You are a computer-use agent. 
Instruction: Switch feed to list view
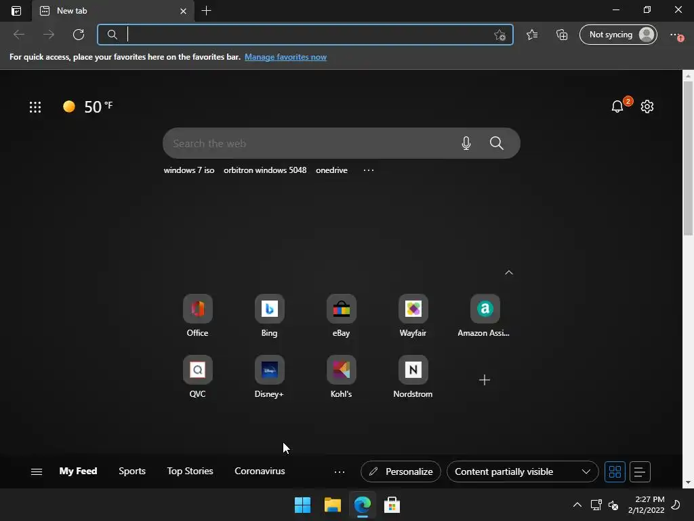(x=640, y=471)
